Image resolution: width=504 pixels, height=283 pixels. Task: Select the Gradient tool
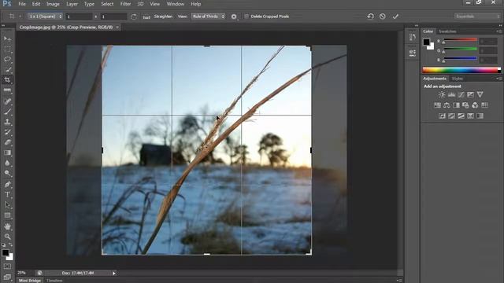[7, 153]
